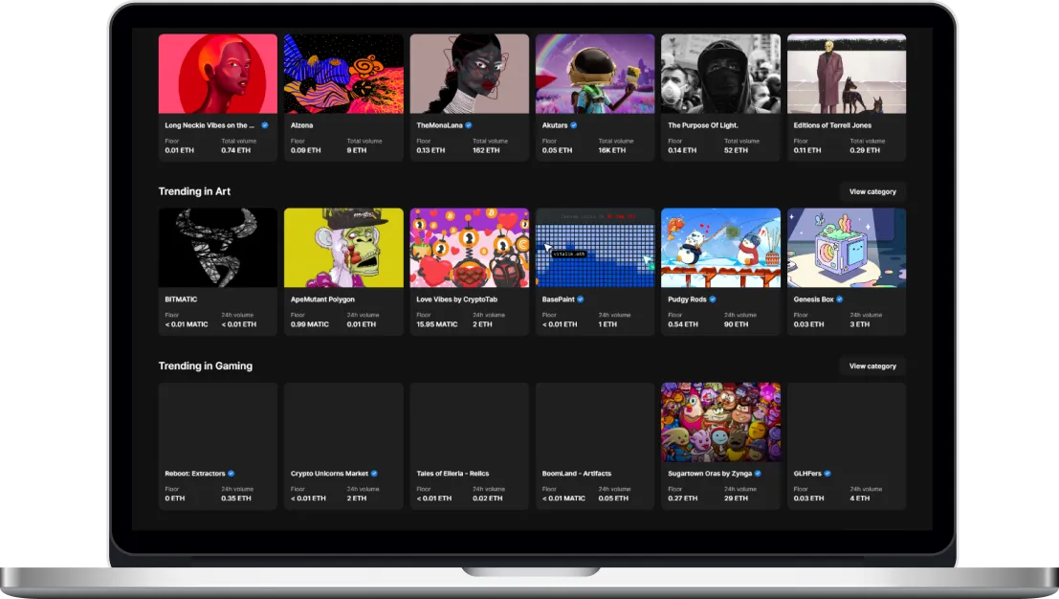Click verified badge next to Reboot: Extractors
The width and height of the screenshot is (1059, 599).
pos(231,474)
